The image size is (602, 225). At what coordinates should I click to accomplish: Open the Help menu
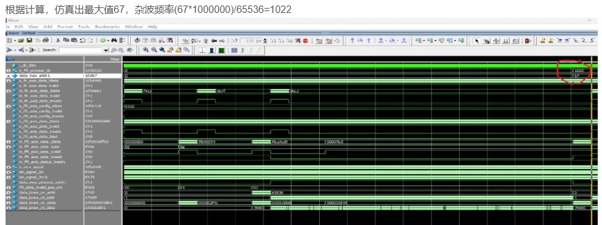click(152, 26)
